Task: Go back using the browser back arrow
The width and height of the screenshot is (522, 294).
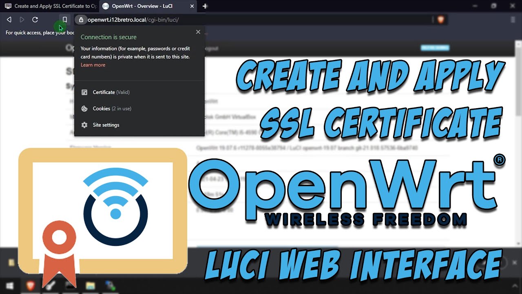Action: [9, 20]
